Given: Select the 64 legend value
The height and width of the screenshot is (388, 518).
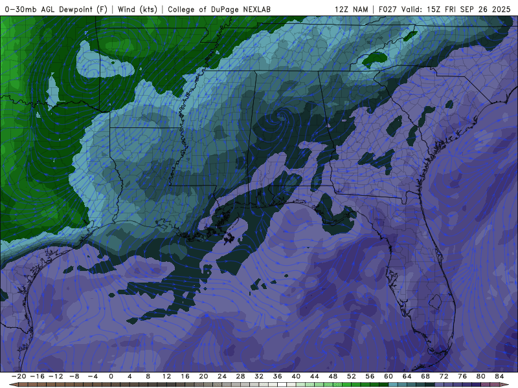Looking at the screenshot, I should point(407,376).
